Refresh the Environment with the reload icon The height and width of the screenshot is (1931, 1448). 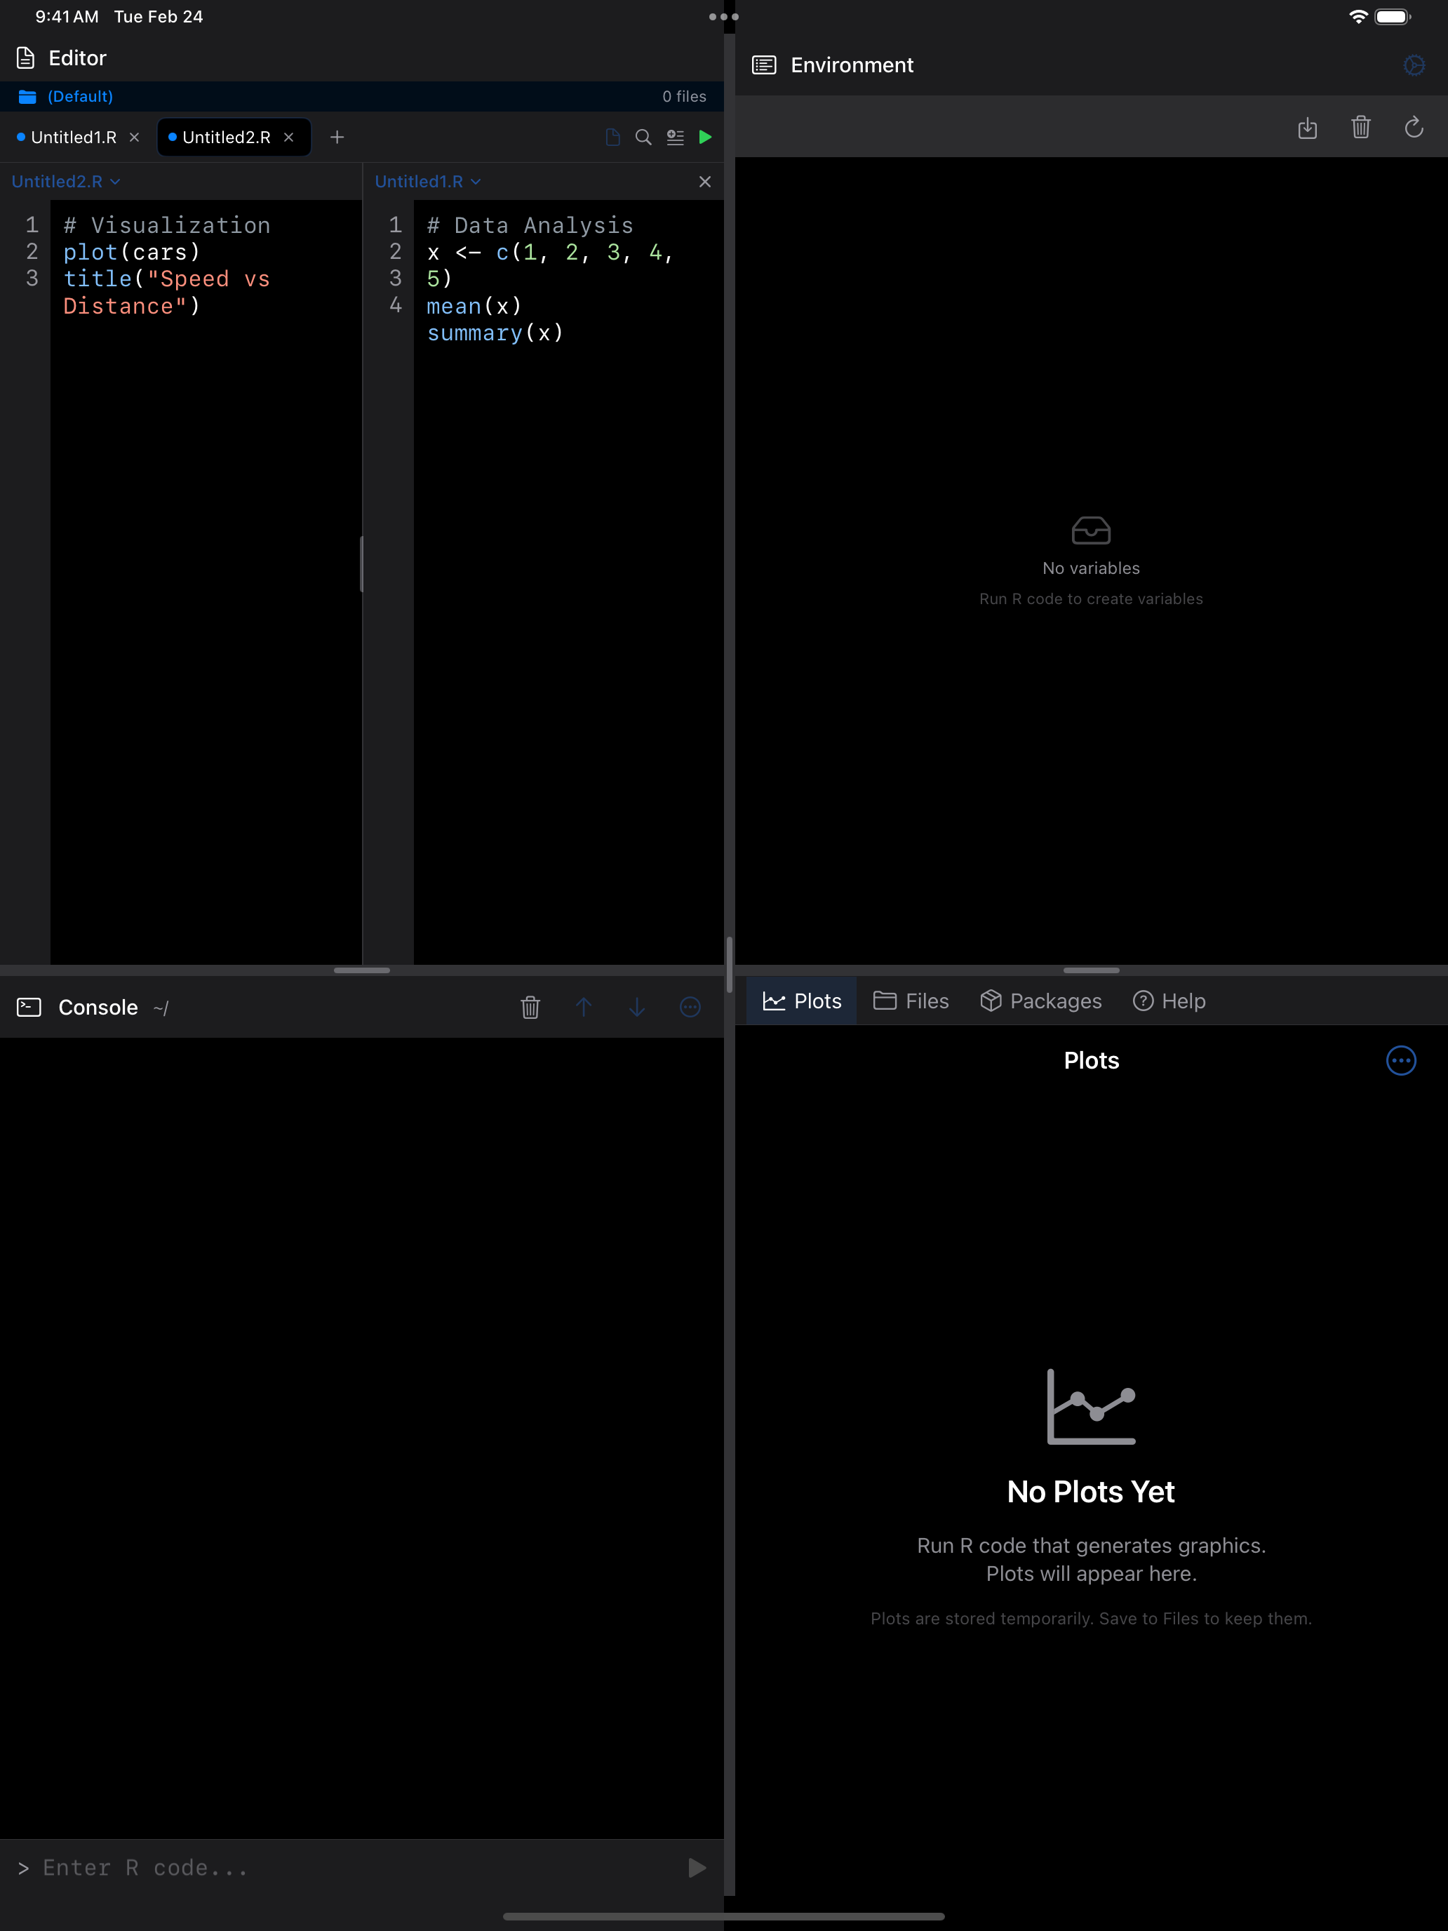point(1414,128)
